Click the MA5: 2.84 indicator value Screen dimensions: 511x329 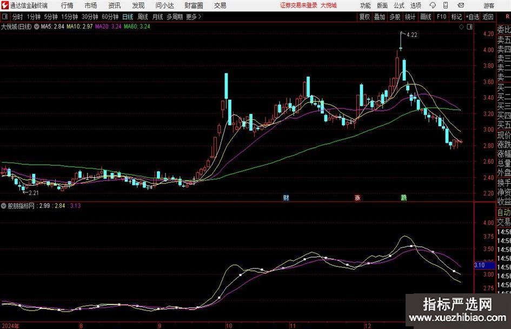52,26
